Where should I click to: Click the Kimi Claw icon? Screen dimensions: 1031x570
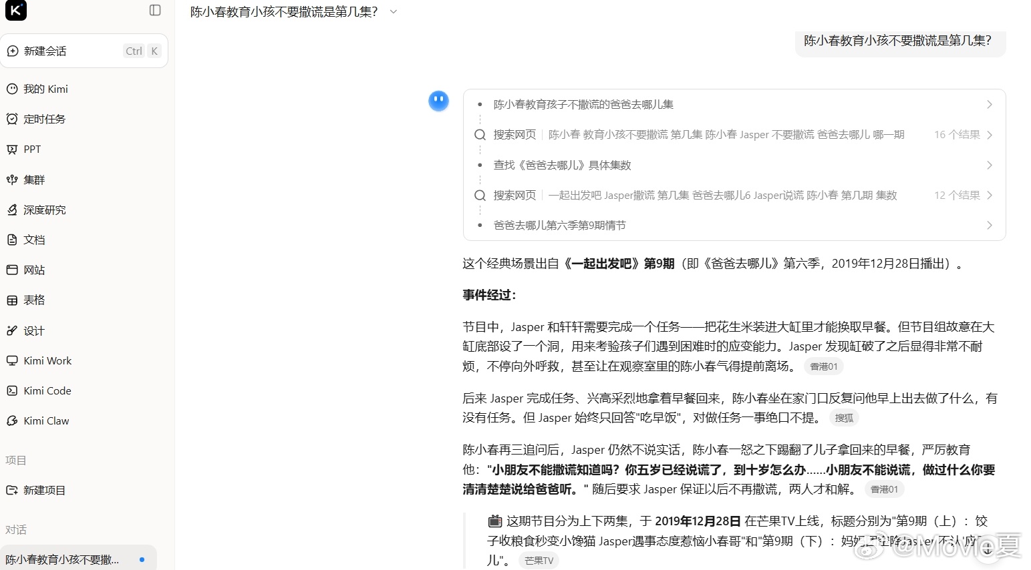click(12, 420)
